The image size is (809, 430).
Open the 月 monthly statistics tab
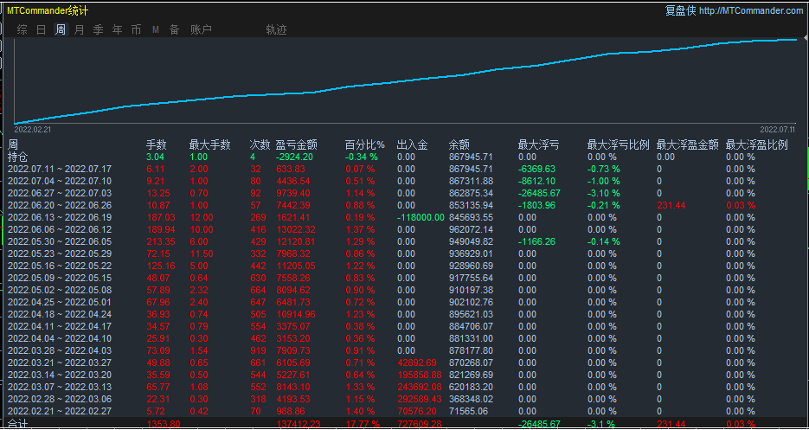click(x=80, y=29)
